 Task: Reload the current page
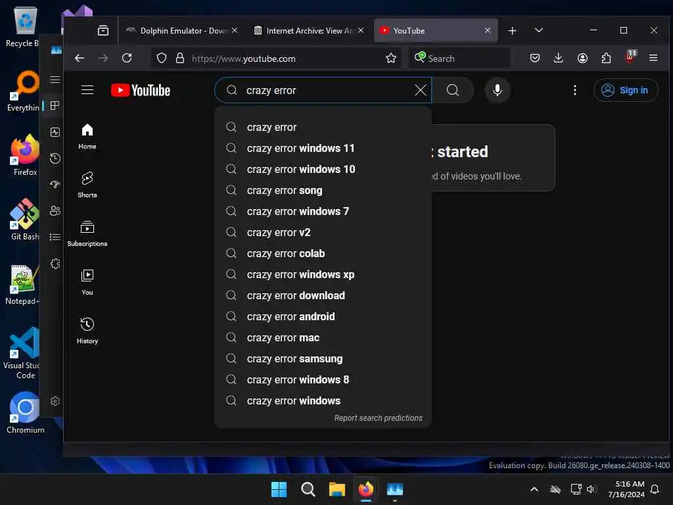pos(127,58)
